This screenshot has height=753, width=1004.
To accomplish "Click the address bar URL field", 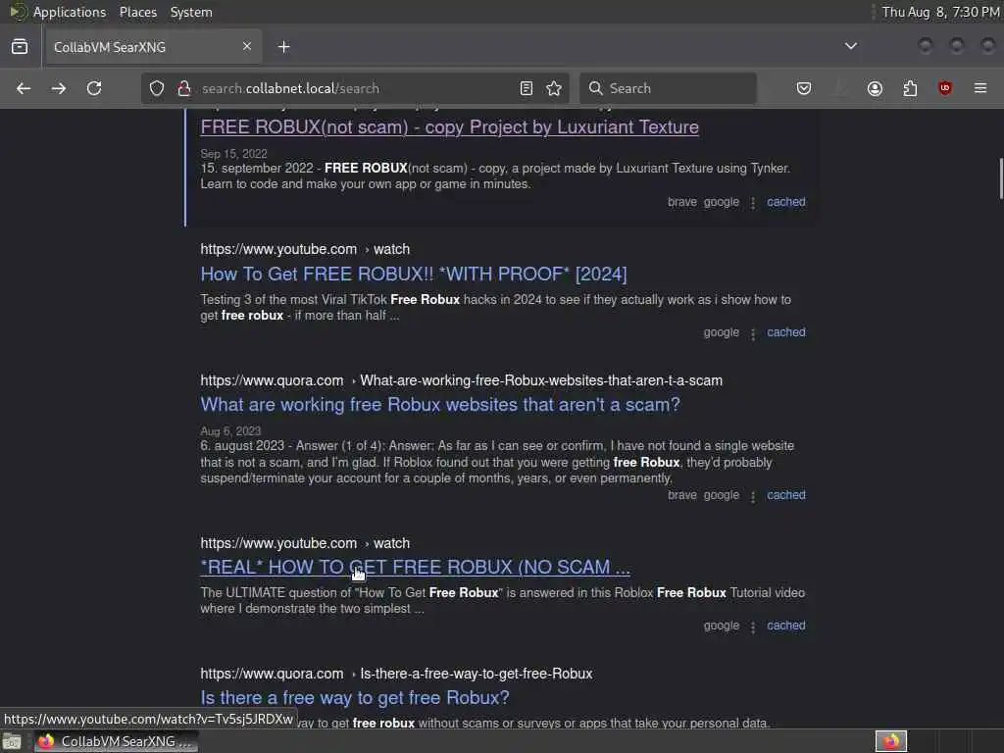I will 355,88.
